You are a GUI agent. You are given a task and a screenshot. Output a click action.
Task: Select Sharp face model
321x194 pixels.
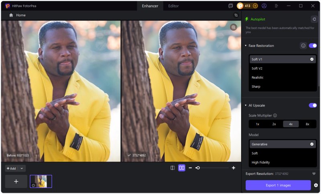(282, 86)
